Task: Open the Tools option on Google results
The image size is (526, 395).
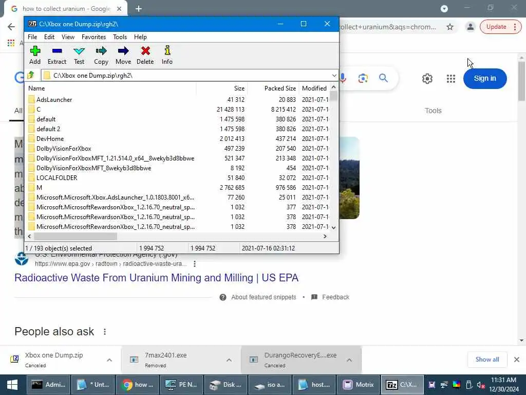Action: (433, 111)
